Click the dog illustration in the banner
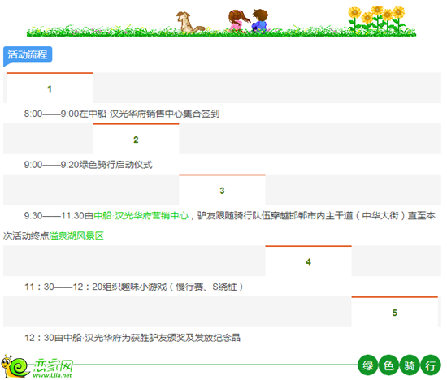 coord(189,22)
